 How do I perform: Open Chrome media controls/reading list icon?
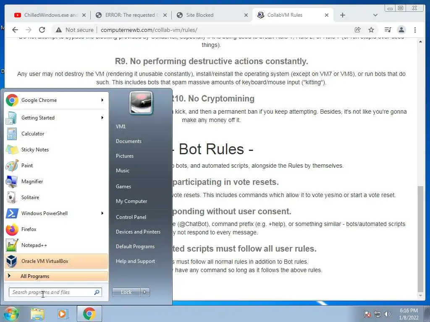[388, 30]
